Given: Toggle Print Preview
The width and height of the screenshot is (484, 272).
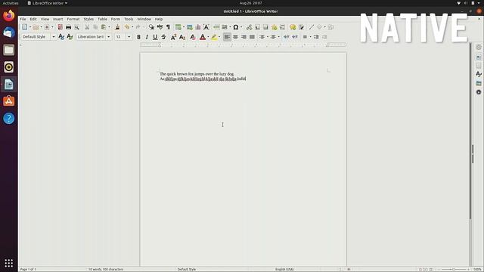Looking at the screenshot, I should pos(76,27).
